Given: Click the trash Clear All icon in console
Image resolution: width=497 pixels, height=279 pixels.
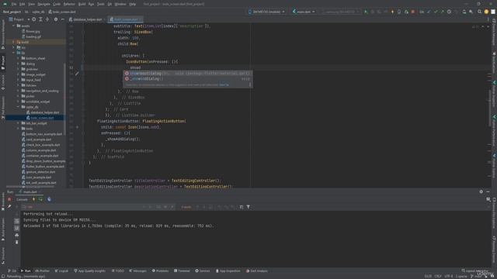Looking at the screenshot, I should [17, 242].
